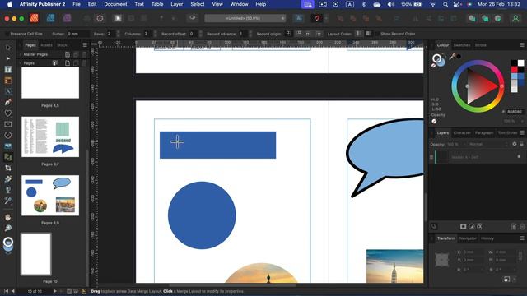The width and height of the screenshot is (527, 296).
Task: Click the delete layer trash icon
Action: point(521,227)
